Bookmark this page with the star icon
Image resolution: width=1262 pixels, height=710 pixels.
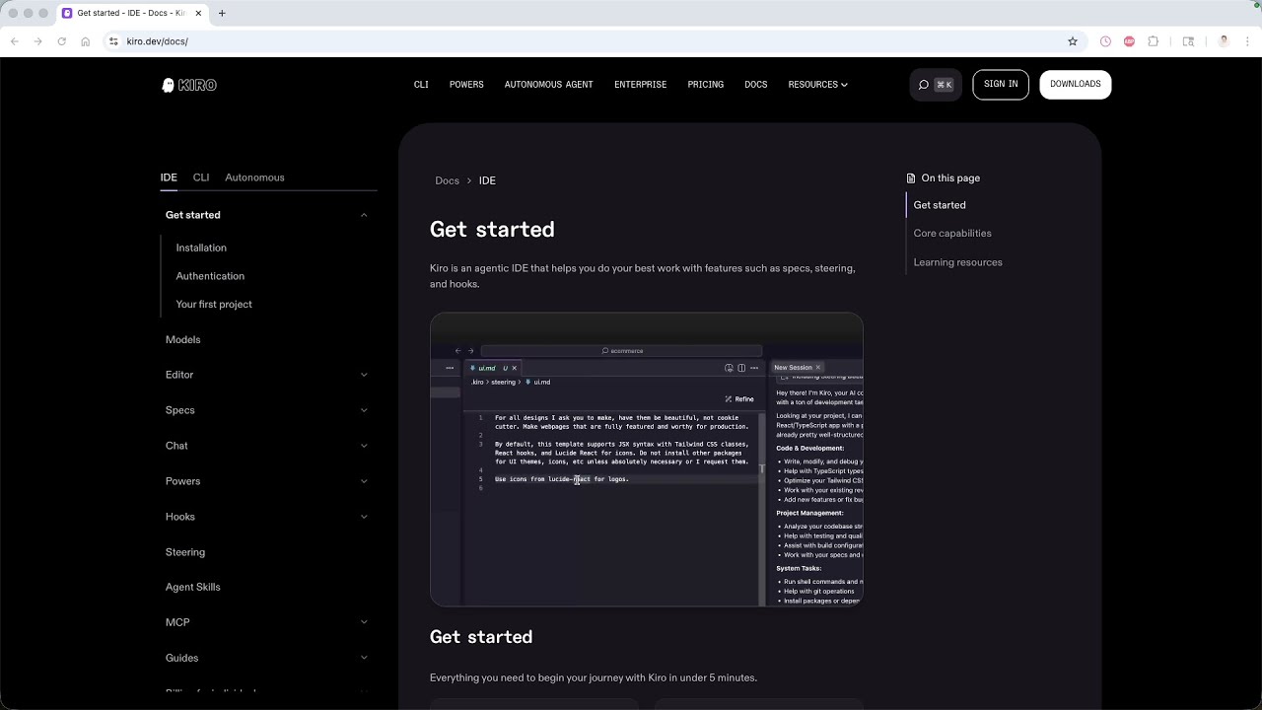tap(1073, 41)
